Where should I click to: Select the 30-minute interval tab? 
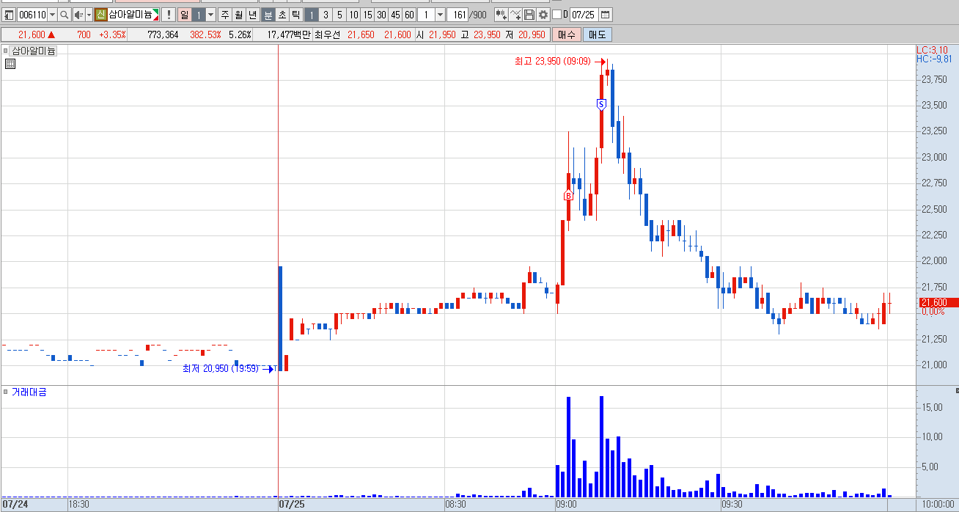click(x=381, y=15)
